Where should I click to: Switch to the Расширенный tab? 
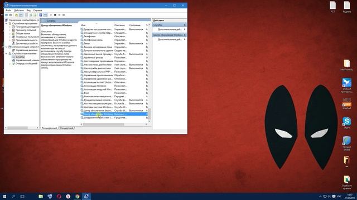tap(49, 128)
